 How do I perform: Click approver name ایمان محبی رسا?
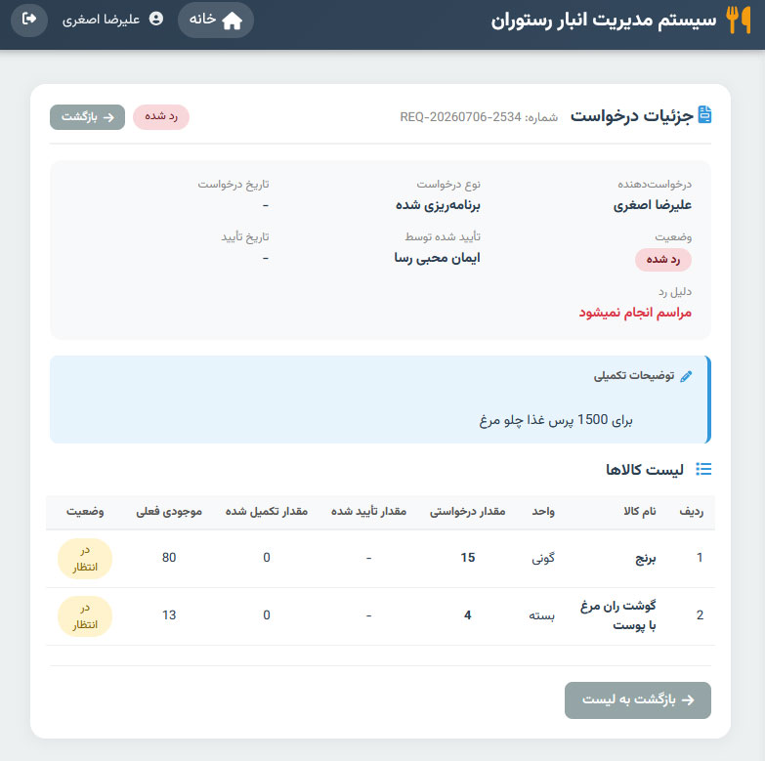[437, 258]
